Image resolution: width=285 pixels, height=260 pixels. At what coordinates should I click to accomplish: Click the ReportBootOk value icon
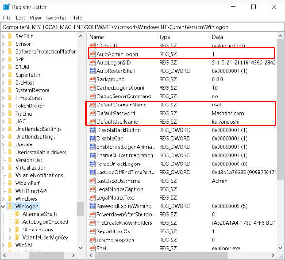(92, 231)
